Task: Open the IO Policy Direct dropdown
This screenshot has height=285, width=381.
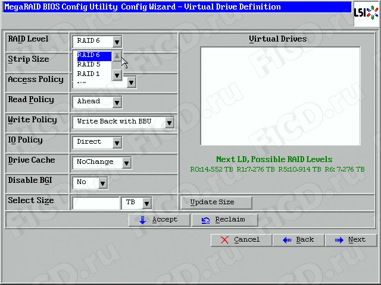Action: point(97,142)
